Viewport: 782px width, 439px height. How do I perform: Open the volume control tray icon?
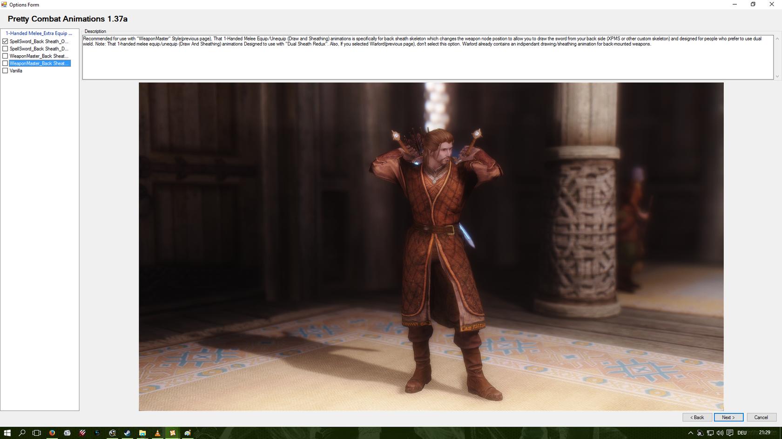(x=720, y=433)
